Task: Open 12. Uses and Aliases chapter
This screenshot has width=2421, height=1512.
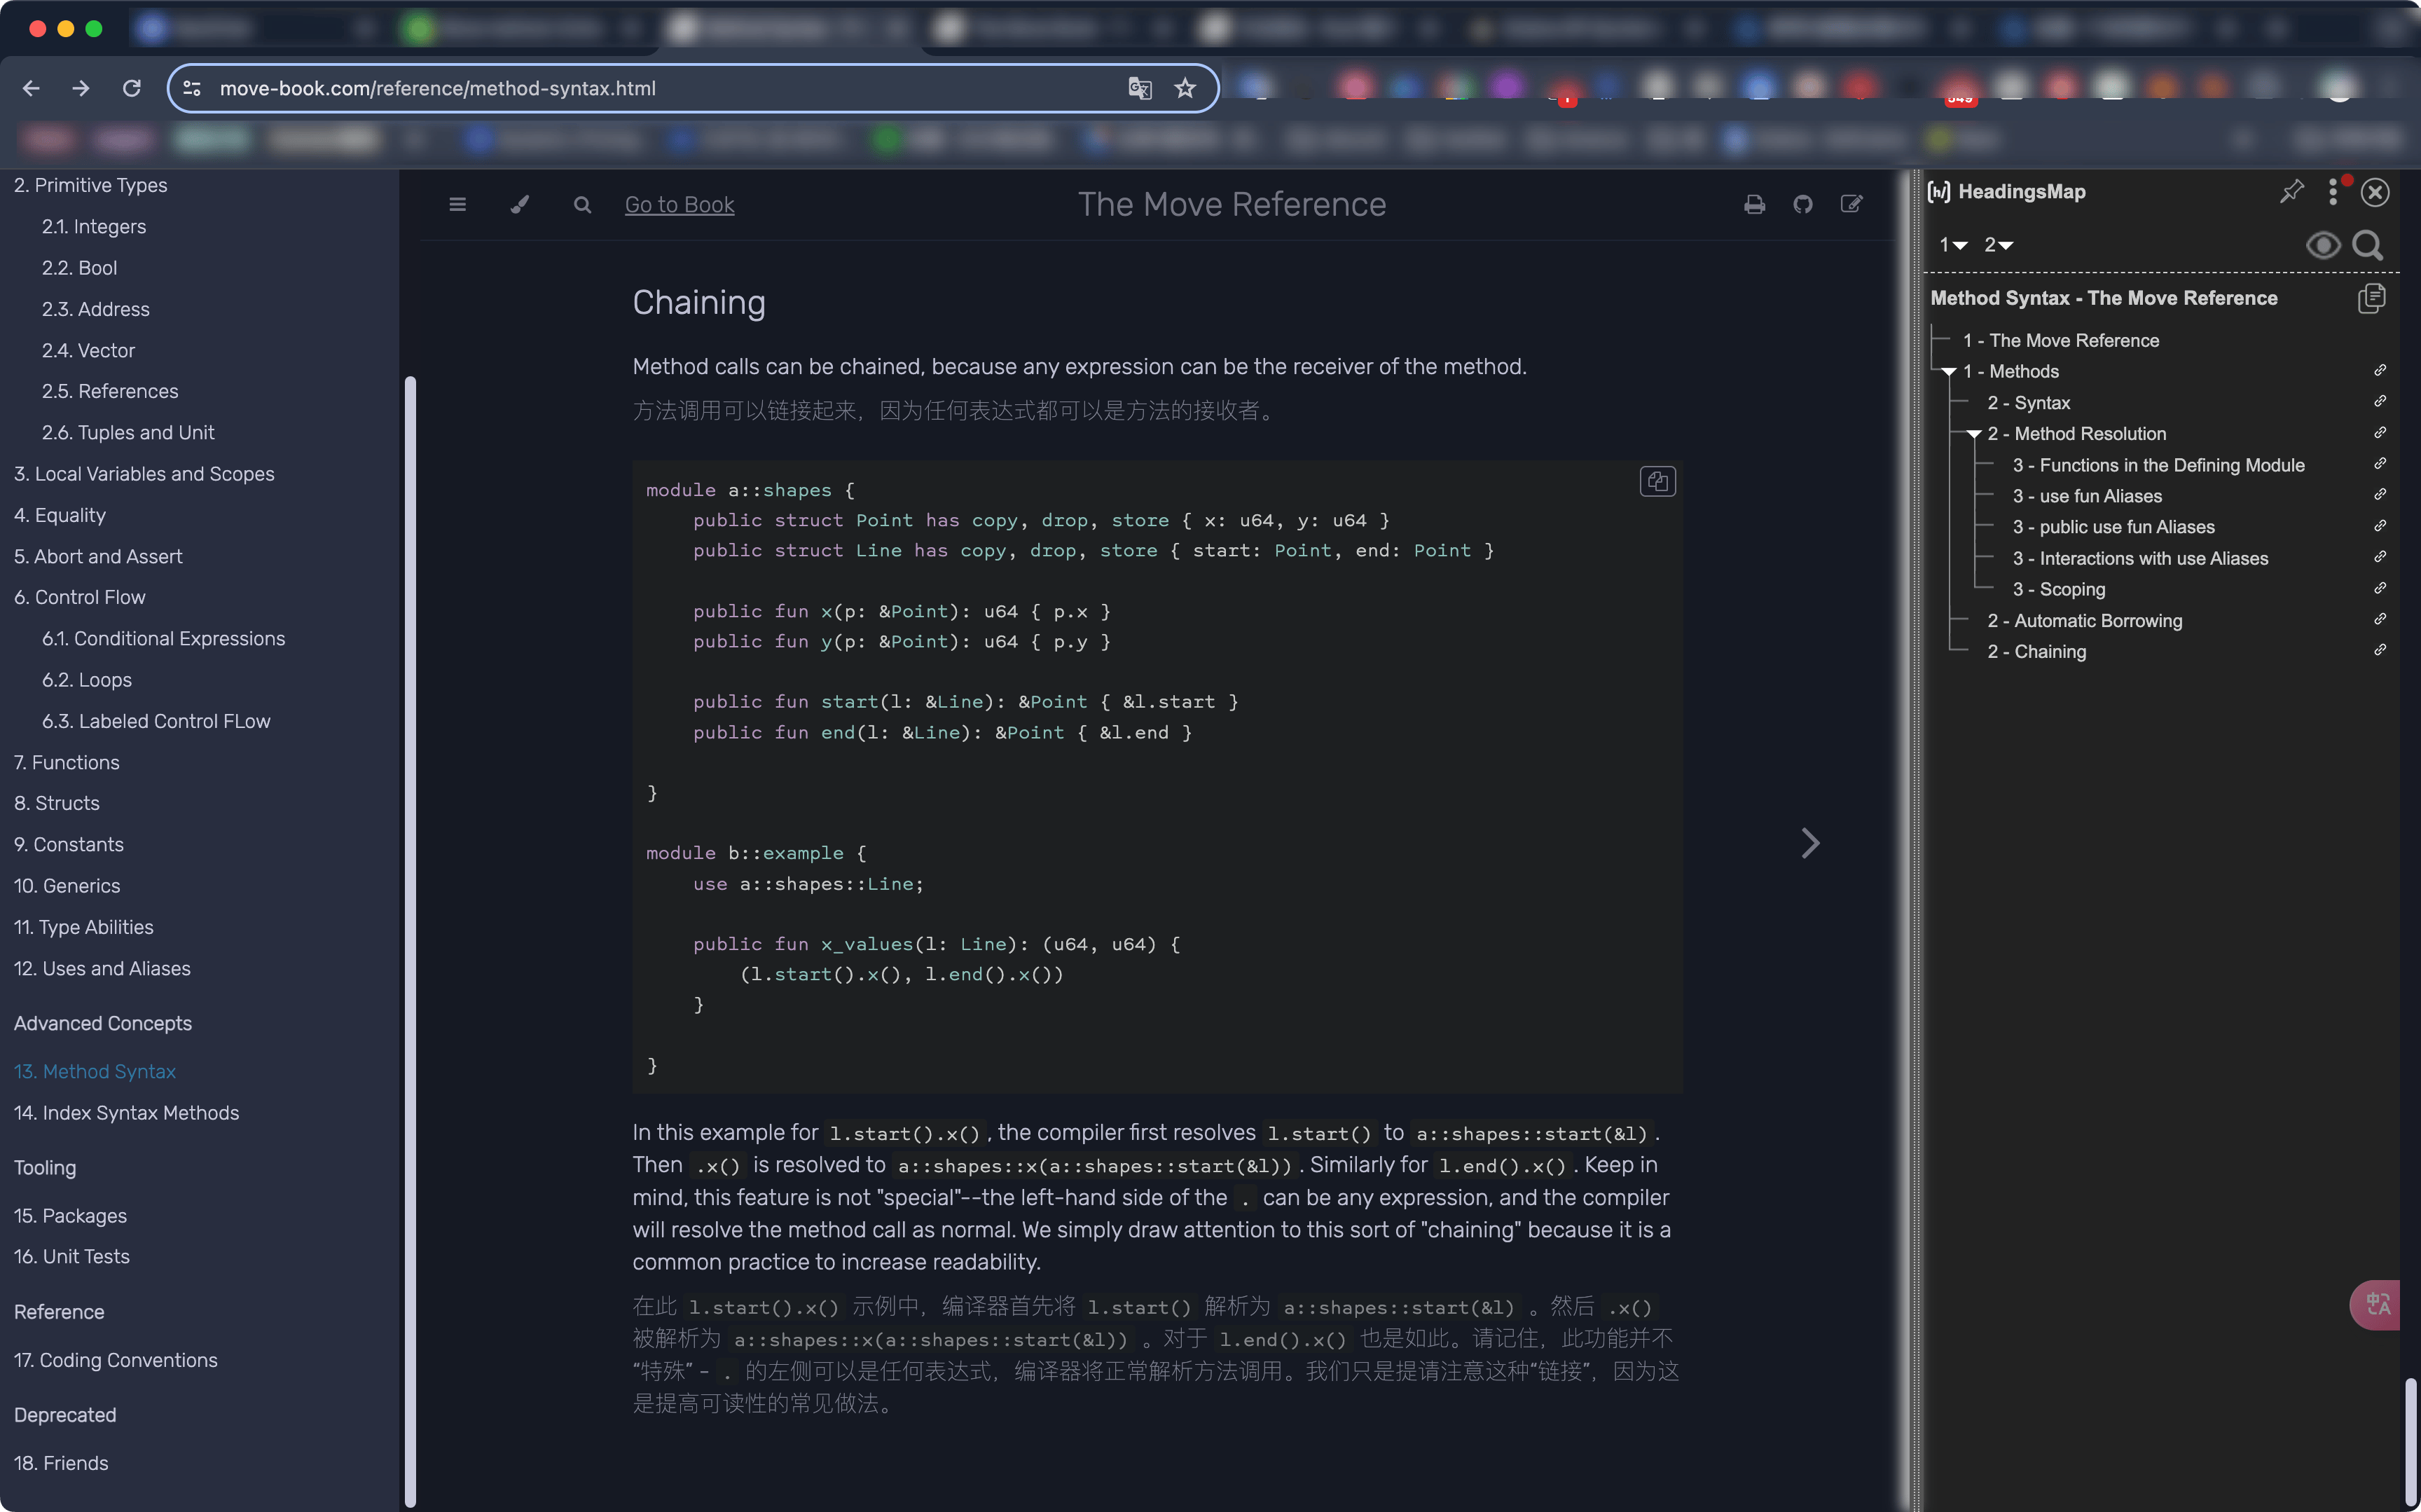Action: (102, 969)
